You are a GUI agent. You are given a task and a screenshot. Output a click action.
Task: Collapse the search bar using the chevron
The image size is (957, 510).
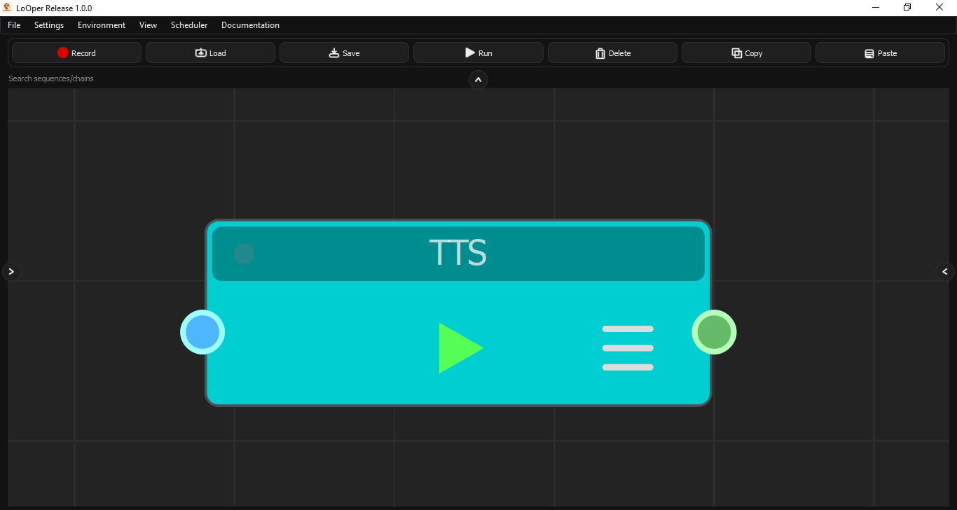click(x=478, y=80)
